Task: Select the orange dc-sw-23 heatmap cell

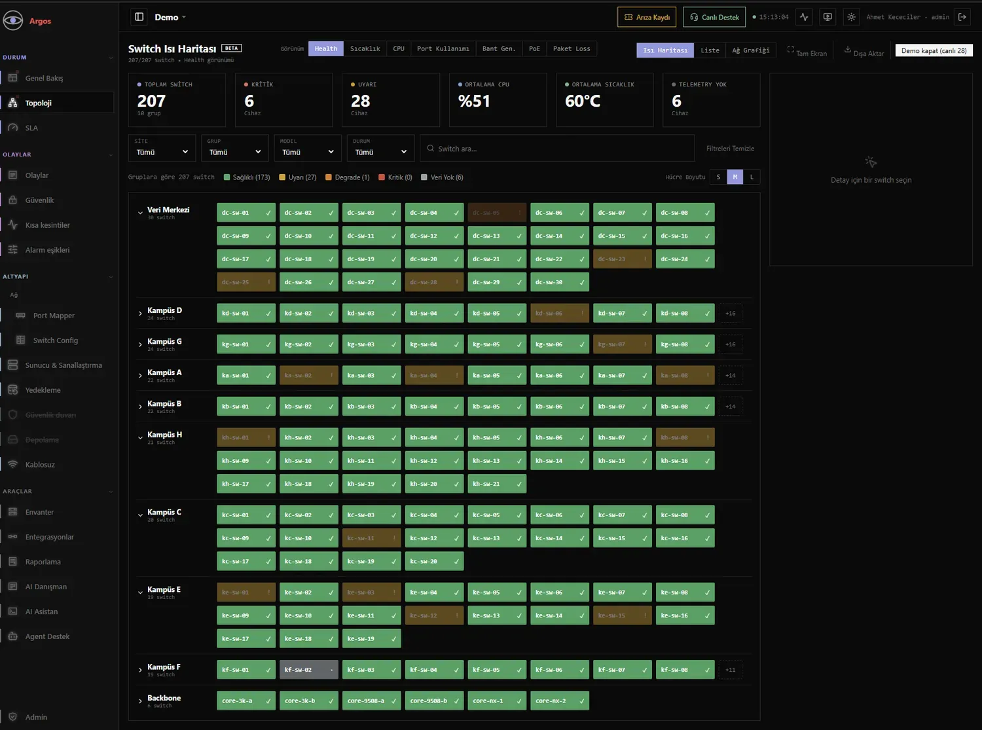Action: coord(622,259)
